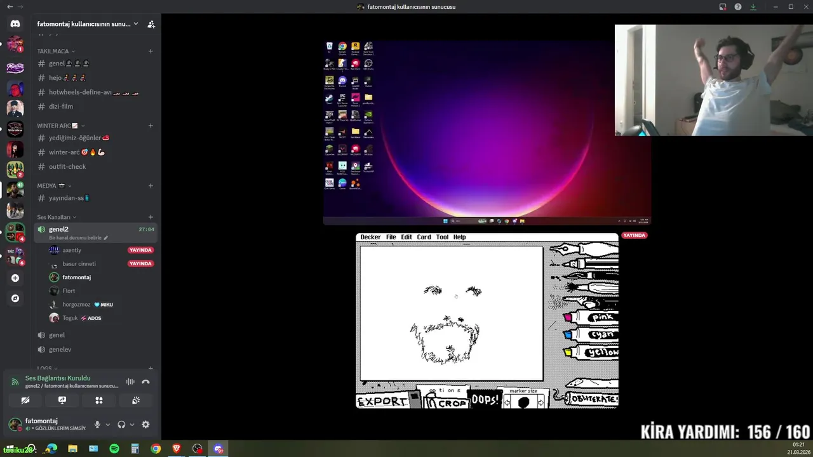
Task: Click the options folder tab
Action: 443,390
